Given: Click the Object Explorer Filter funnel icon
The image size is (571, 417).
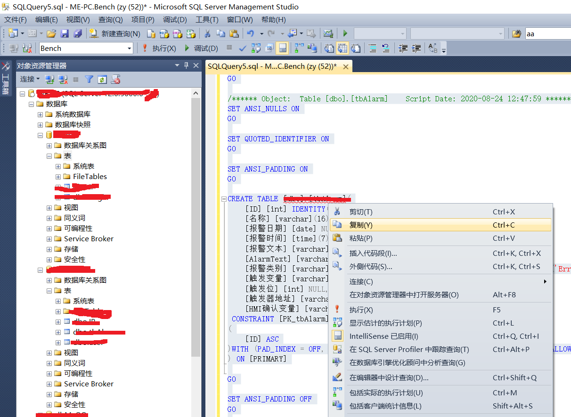Looking at the screenshot, I should tap(89, 79).
